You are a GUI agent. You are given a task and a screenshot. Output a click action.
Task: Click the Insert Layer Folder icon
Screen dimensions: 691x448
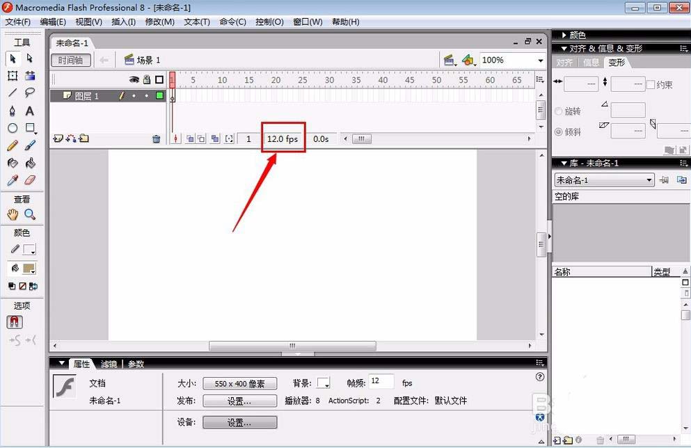coord(84,138)
